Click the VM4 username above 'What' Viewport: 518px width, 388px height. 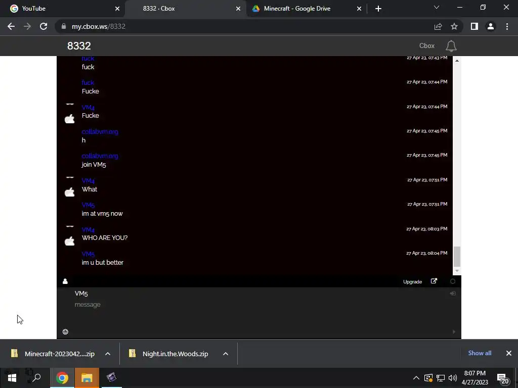point(88,180)
